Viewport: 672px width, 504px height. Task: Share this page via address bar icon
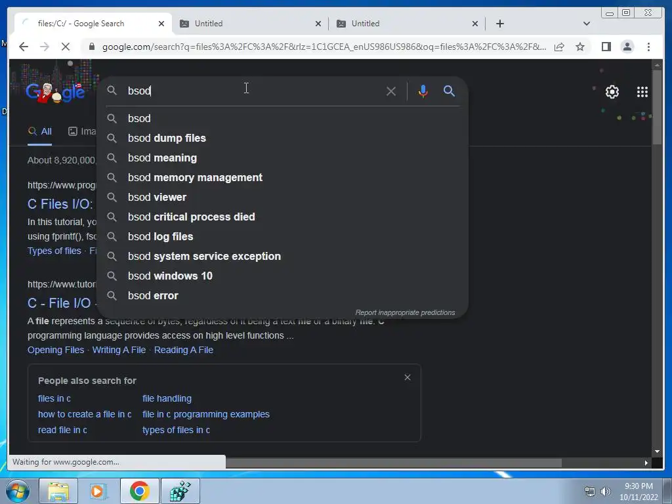[x=559, y=47]
